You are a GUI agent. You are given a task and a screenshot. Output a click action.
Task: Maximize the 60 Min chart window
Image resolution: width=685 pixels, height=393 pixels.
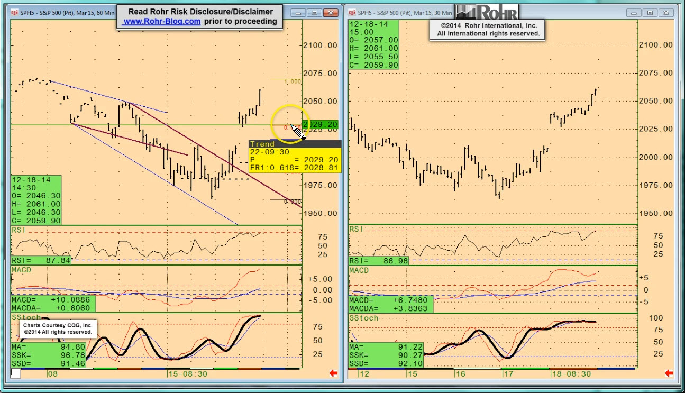point(315,13)
